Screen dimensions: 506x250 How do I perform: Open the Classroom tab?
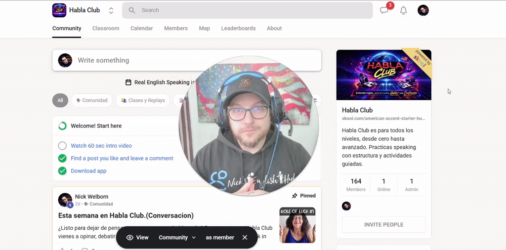(x=106, y=28)
